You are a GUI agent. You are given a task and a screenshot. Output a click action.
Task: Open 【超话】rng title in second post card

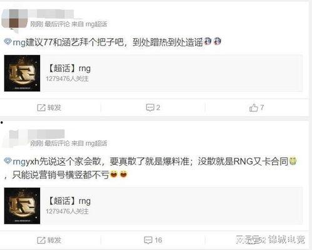tap(69, 201)
